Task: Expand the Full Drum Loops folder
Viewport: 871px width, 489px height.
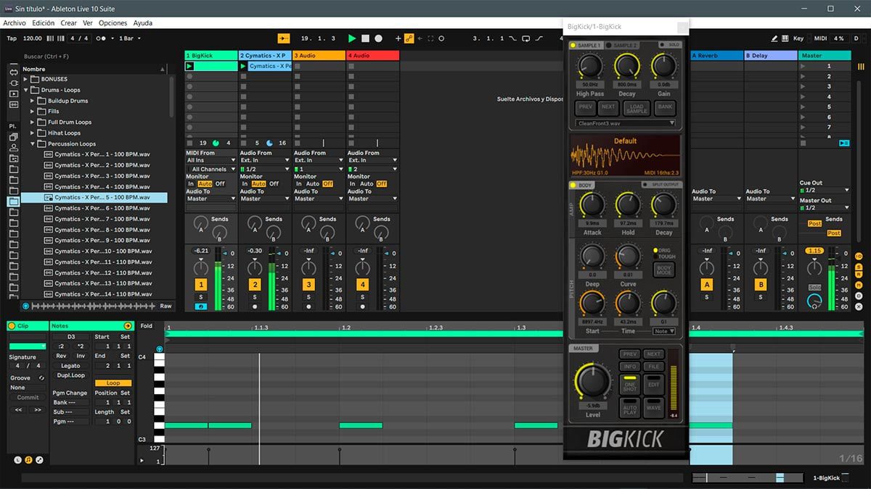Action: pos(33,122)
